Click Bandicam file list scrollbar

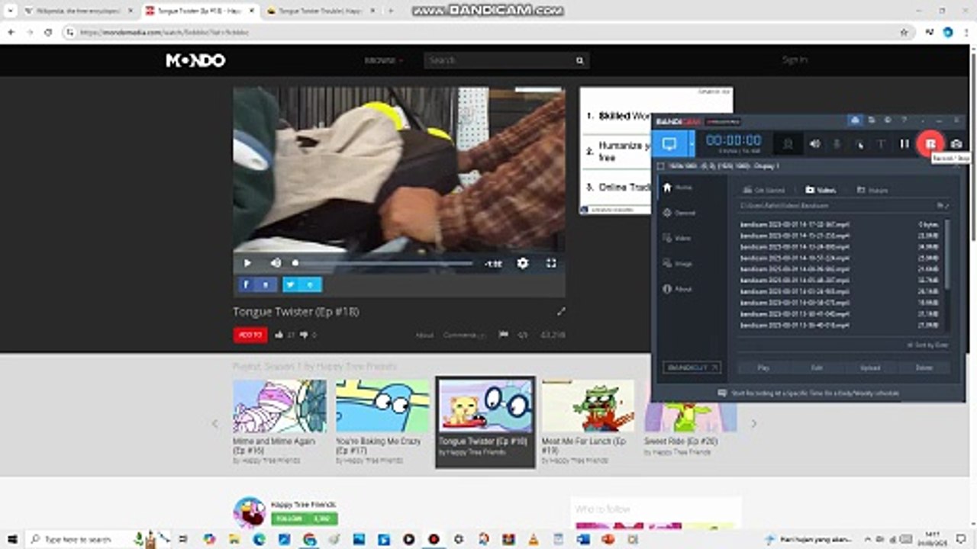click(948, 255)
